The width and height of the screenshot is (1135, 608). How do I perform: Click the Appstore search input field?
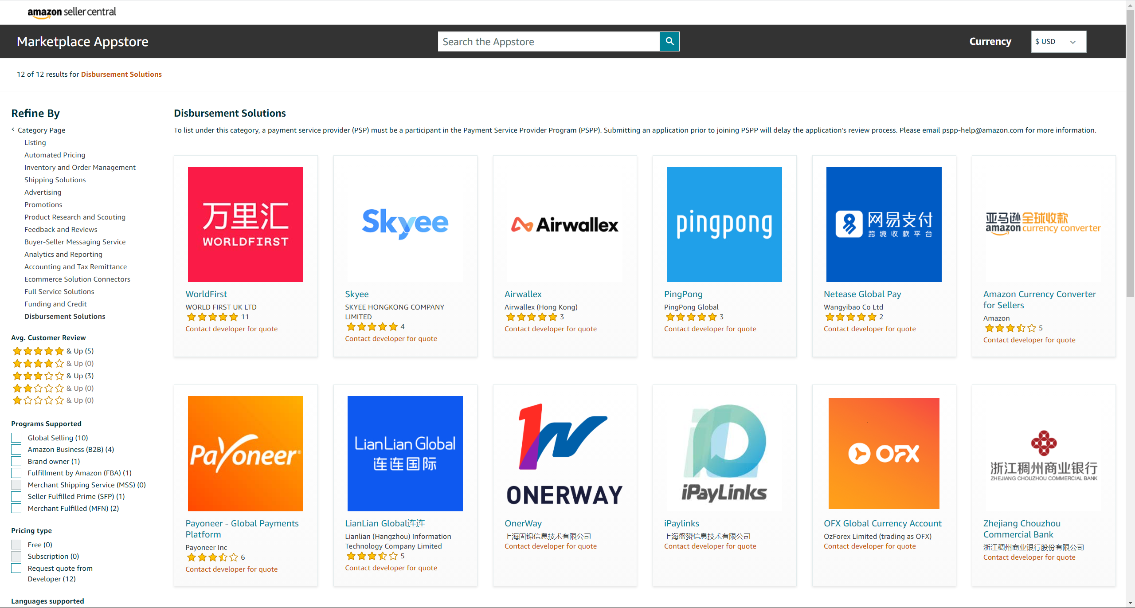pos(549,41)
